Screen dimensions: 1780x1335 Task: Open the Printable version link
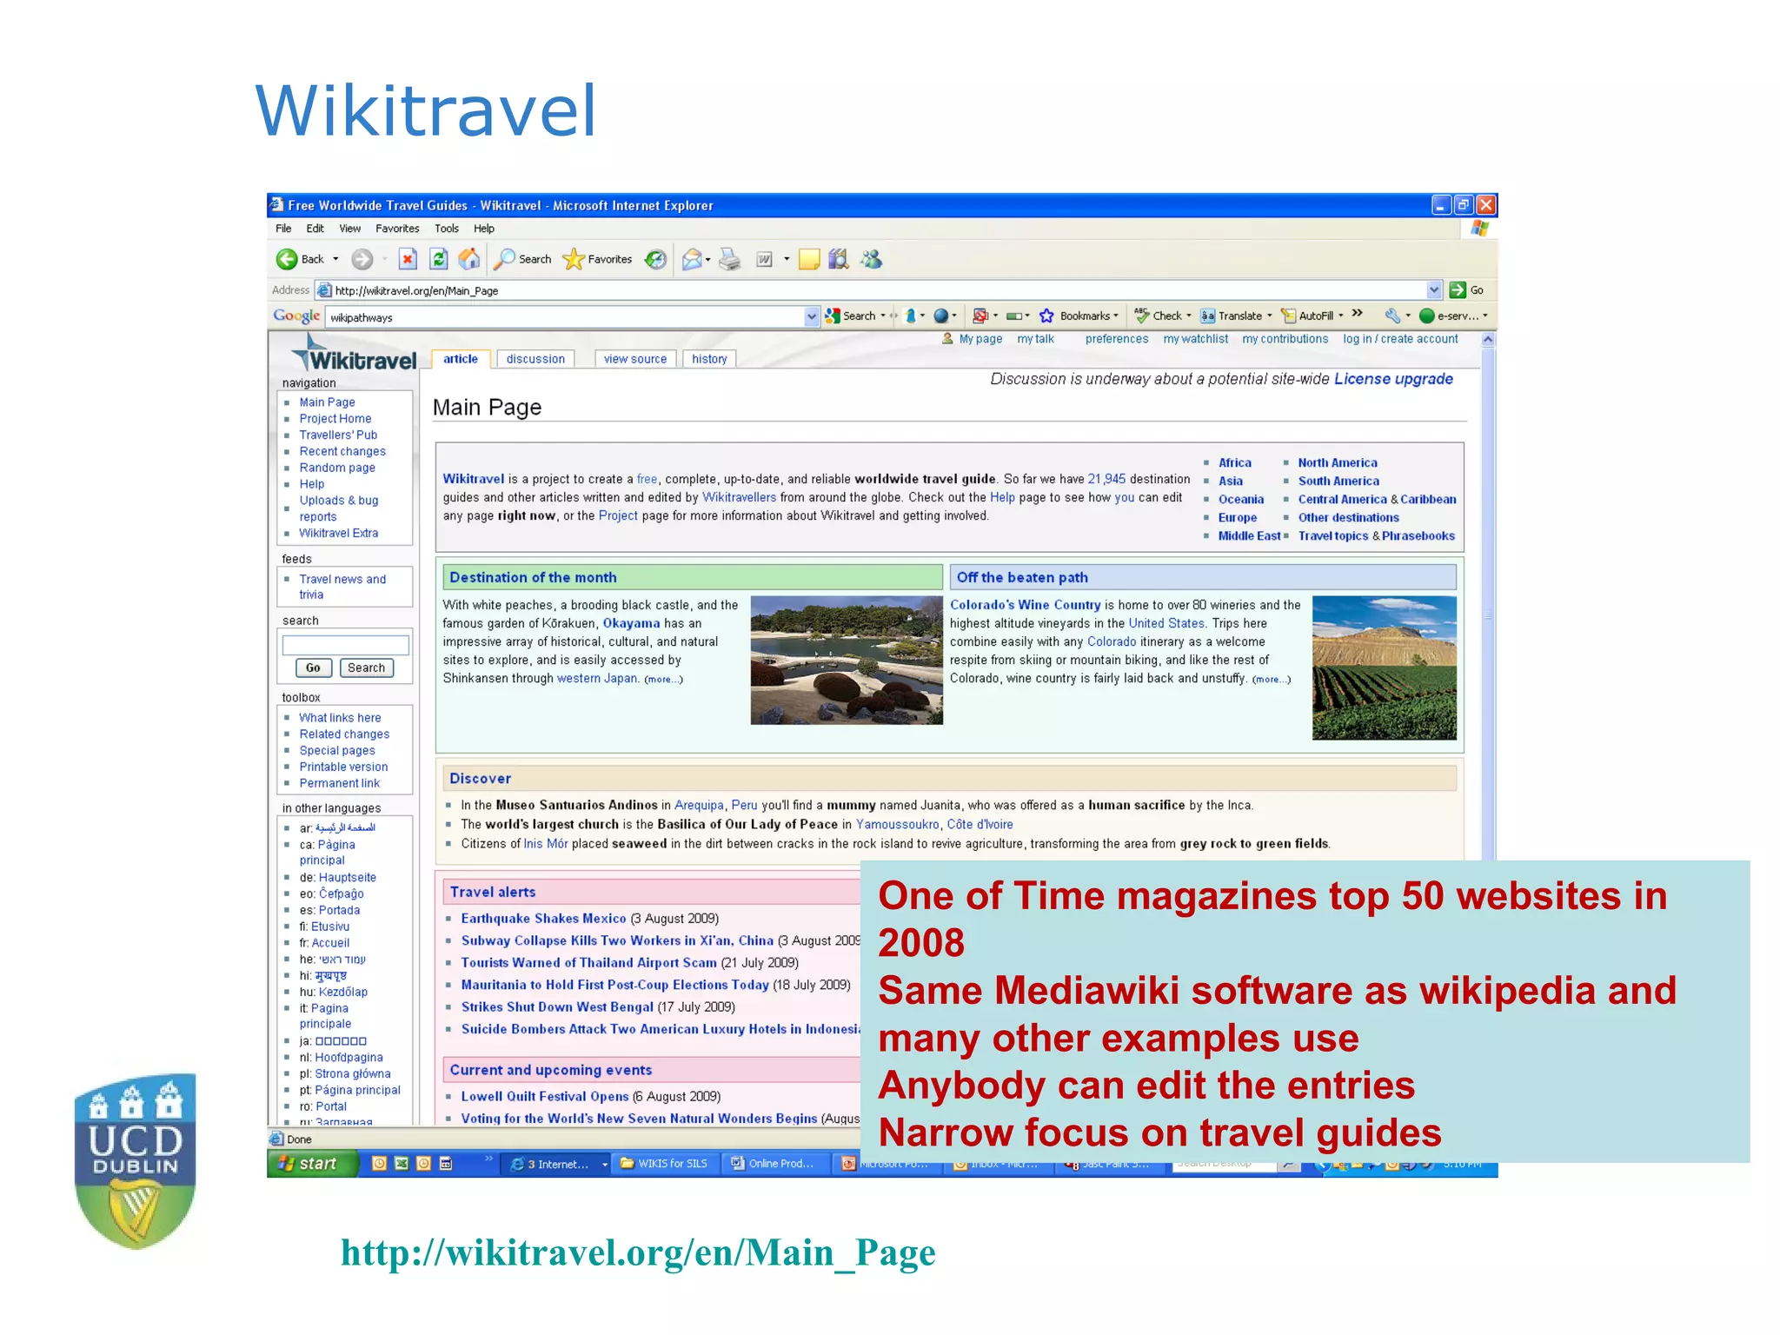(x=343, y=767)
